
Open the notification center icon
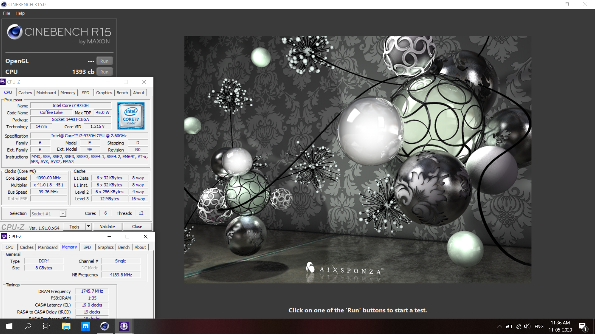coord(583,326)
